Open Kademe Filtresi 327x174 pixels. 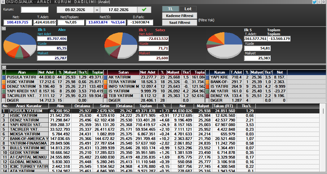pyautogui.click(x=179, y=16)
